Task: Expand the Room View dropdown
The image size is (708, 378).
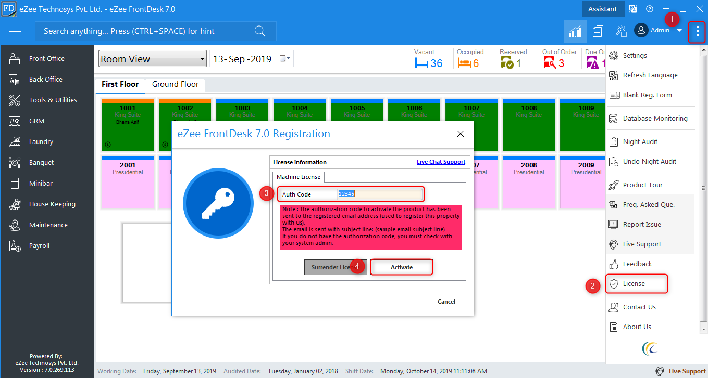Action: [x=202, y=59]
